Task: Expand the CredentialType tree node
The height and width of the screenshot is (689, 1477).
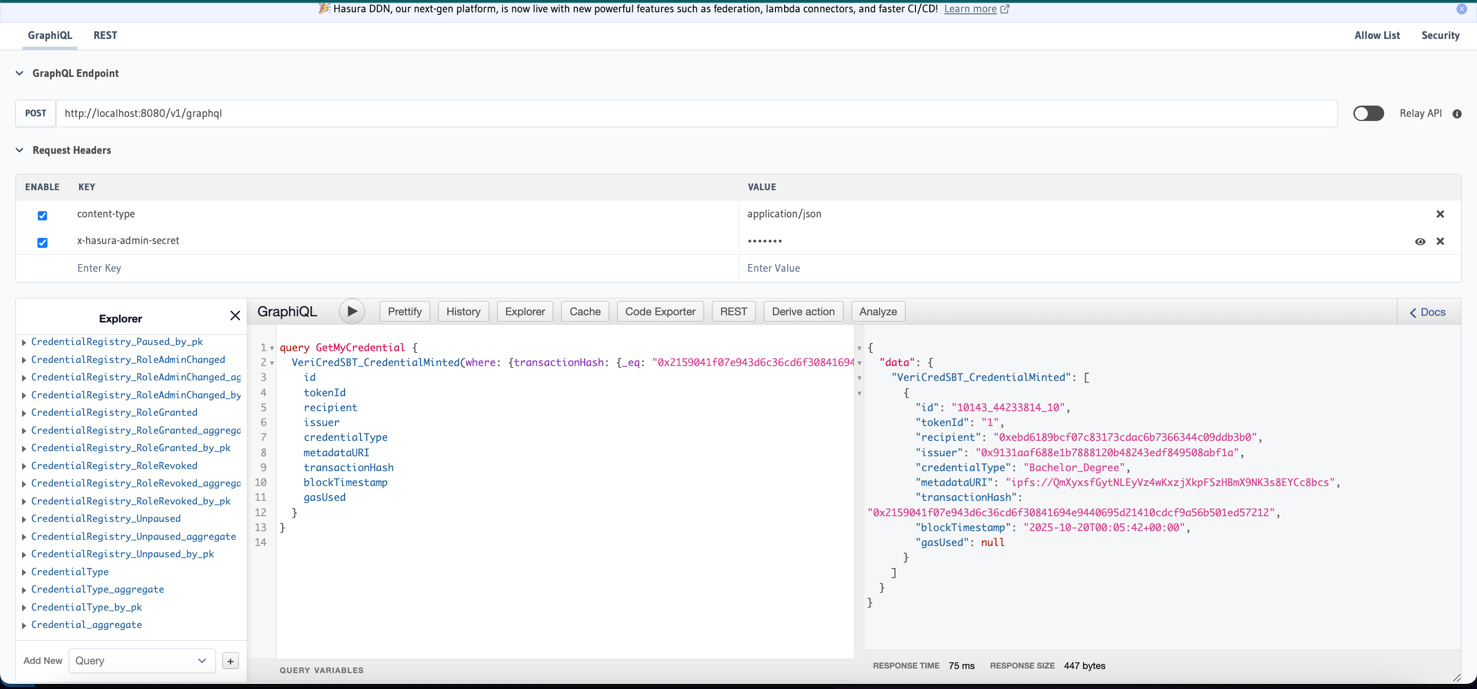Action: (x=24, y=572)
